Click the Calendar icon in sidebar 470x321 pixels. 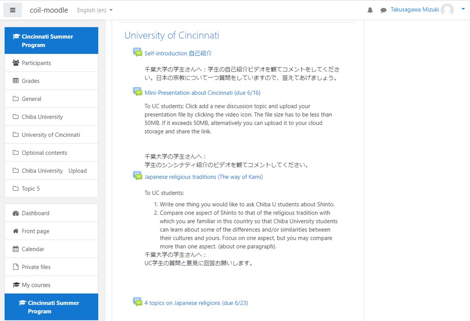tap(16, 249)
